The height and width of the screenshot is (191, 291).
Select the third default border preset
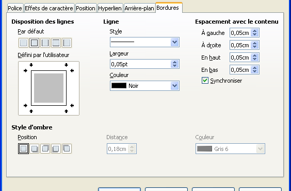coord(45,43)
